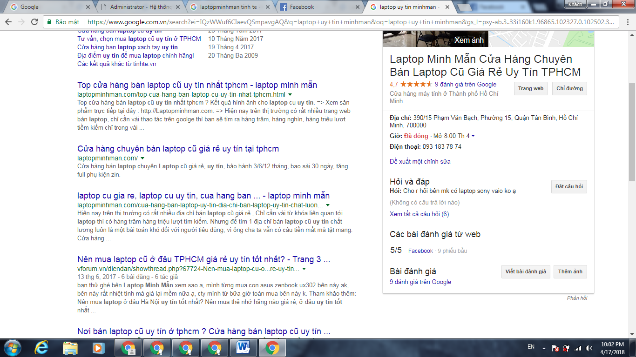Switch to the Administrator - Hệ thống tab

click(x=140, y=7)
